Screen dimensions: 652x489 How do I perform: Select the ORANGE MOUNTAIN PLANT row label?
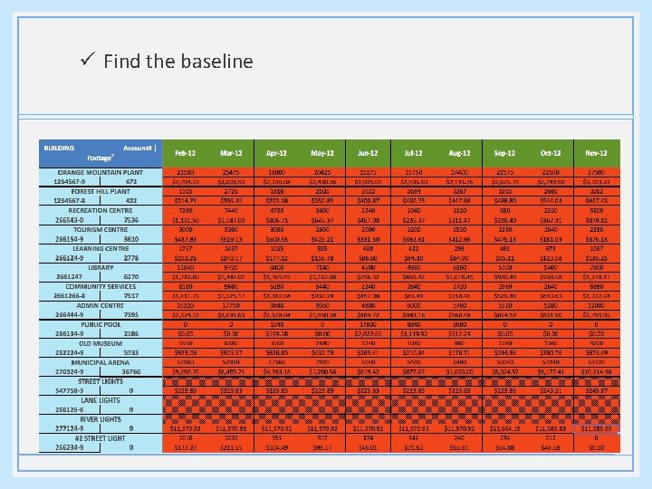pyautogui.click(x=101, y=172)
